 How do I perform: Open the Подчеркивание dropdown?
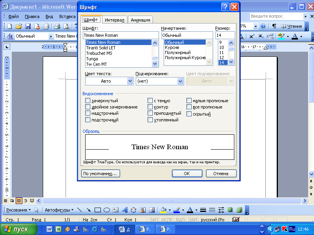point(180,81)
